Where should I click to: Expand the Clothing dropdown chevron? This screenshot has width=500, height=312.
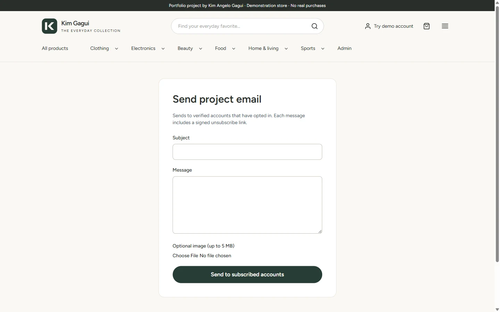coord(116,49)
